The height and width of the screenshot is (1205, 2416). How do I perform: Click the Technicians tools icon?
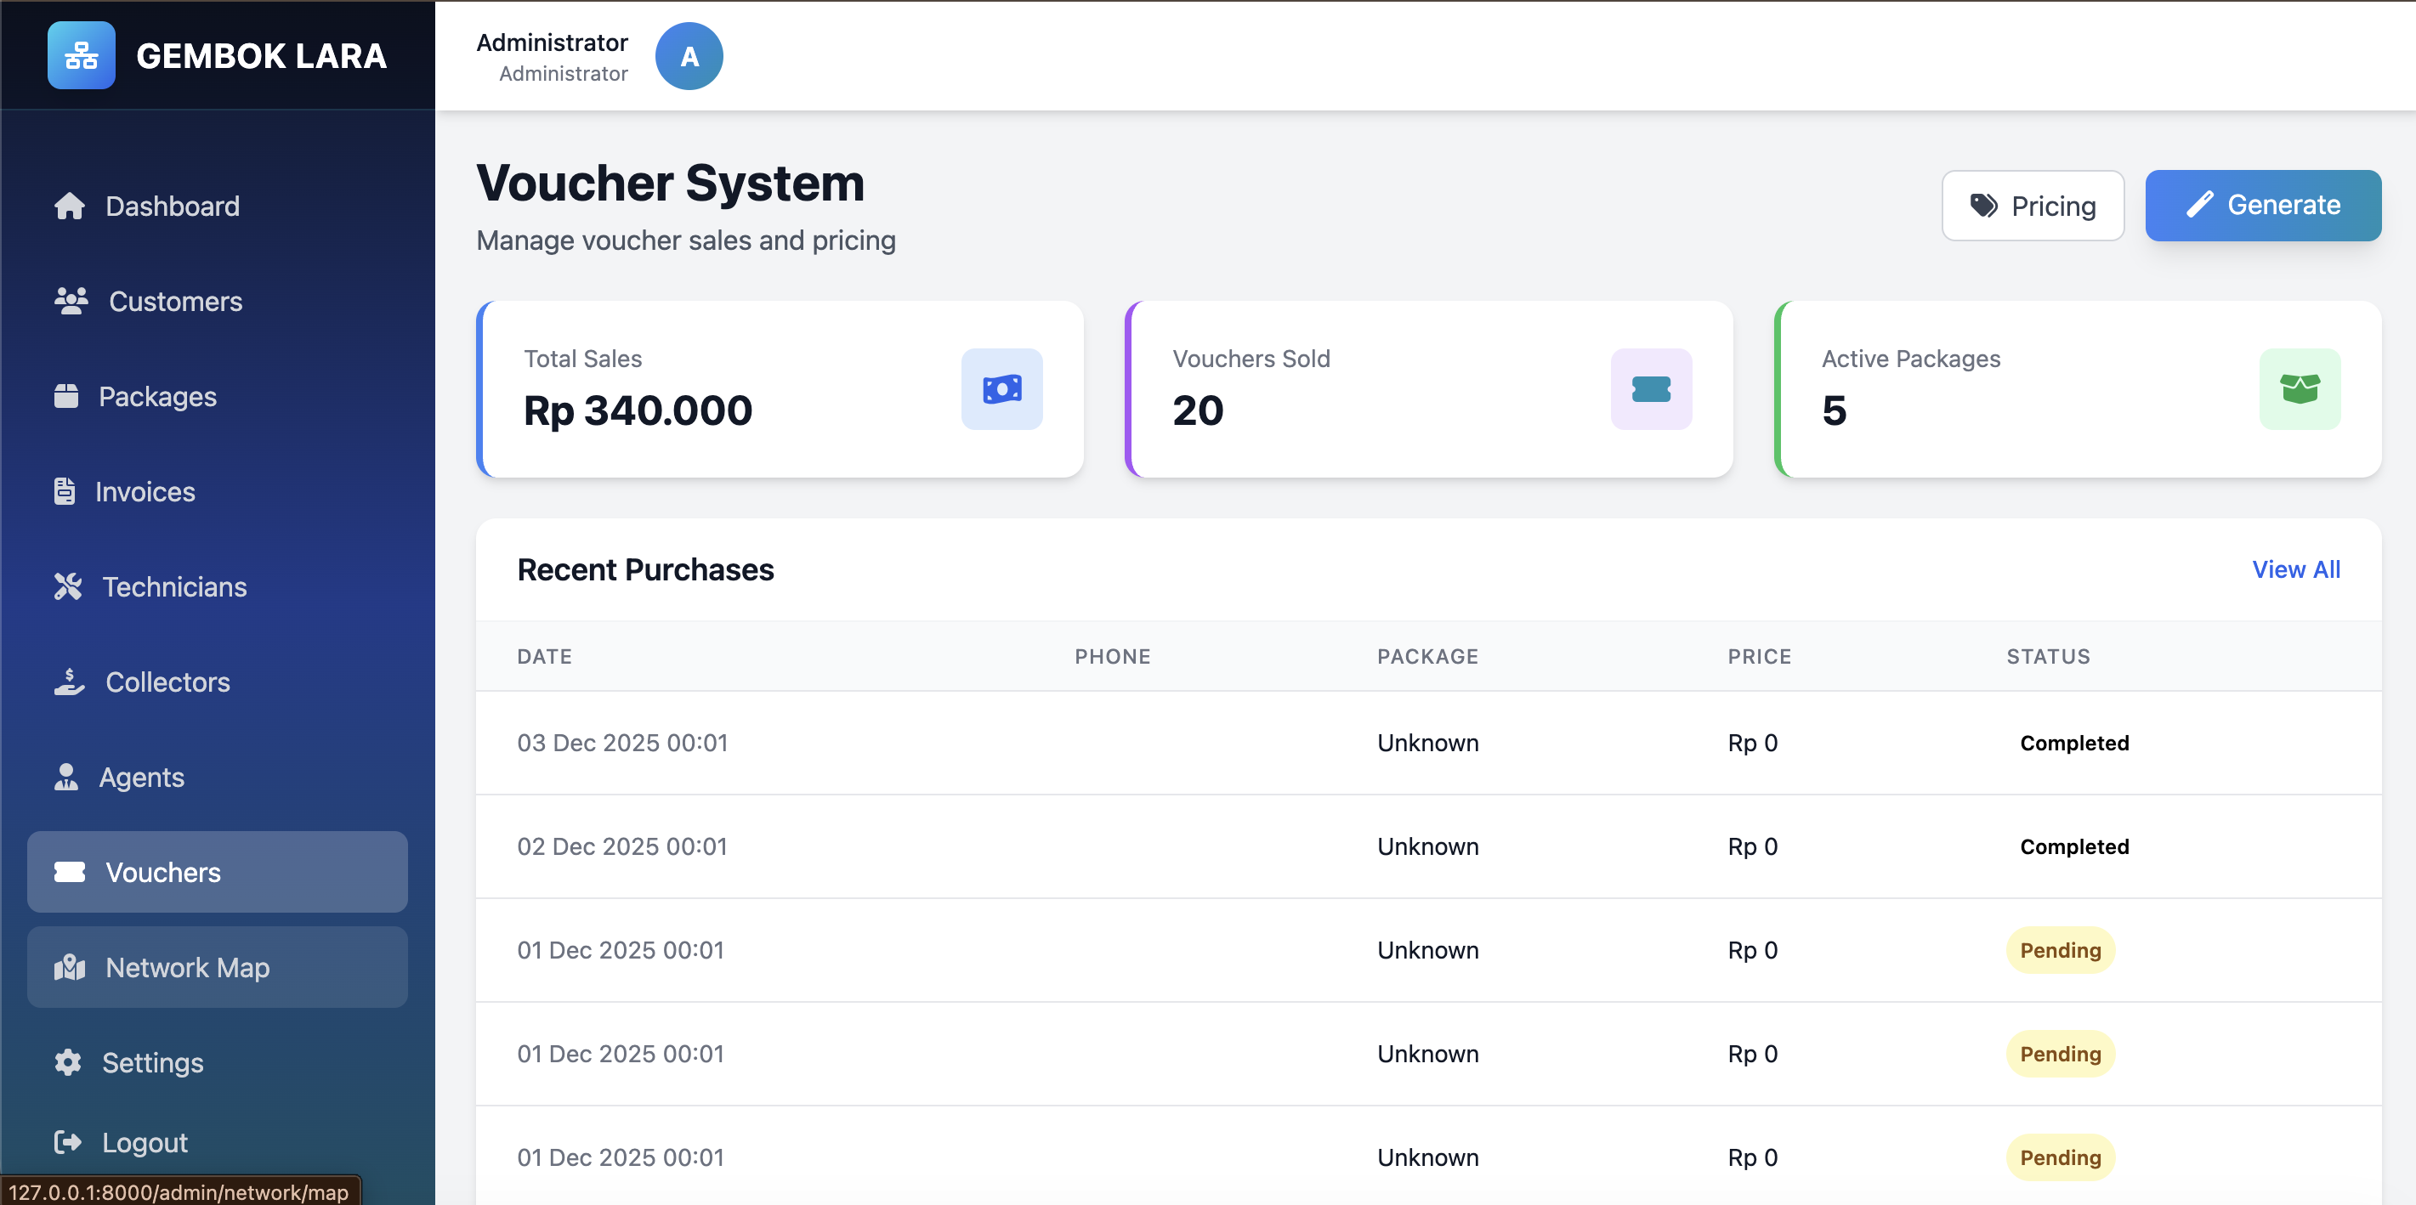coord(67,587)
